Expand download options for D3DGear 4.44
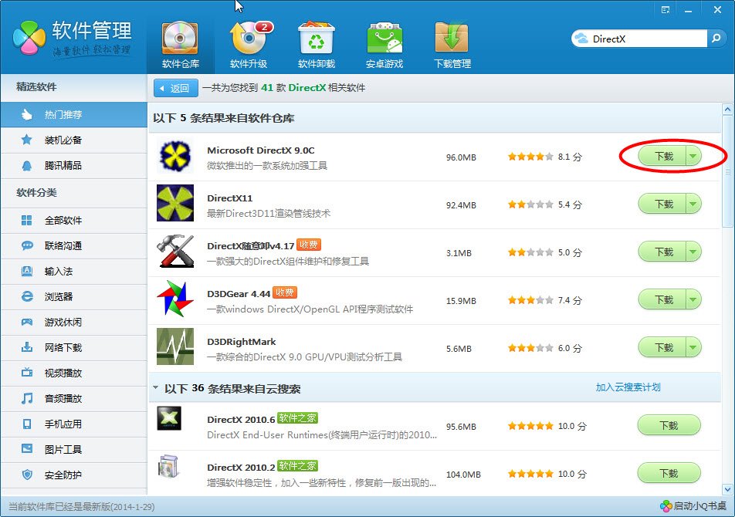 click(693, 299)
